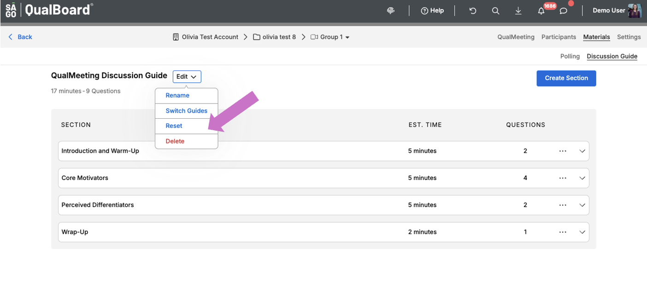
Task: Select the Introduction and Warm-Up row title
Action: coord(100,151)
